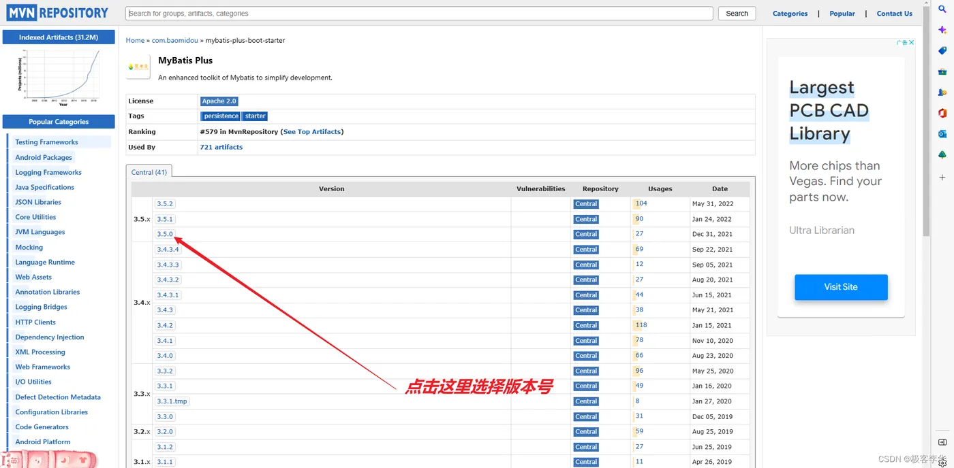Open Dependency Injection category
Viewport: 954px width, 468px height.
[50, 337]
